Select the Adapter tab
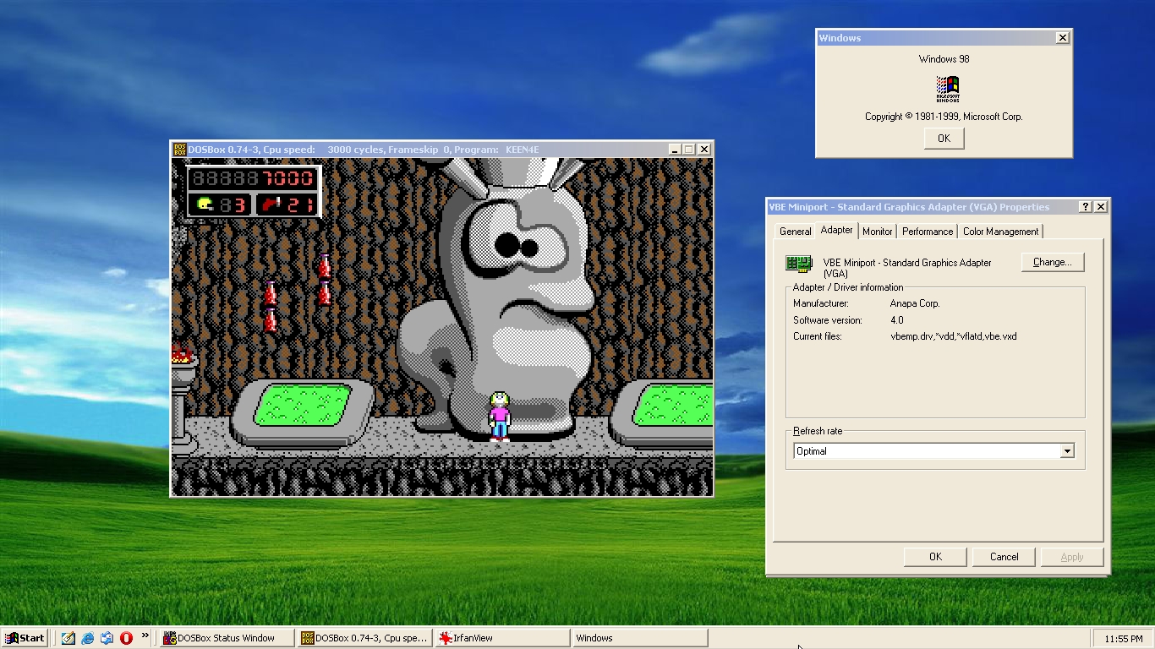The width and height of the screenshot is (1155, 649). click(x=837, y=230)
